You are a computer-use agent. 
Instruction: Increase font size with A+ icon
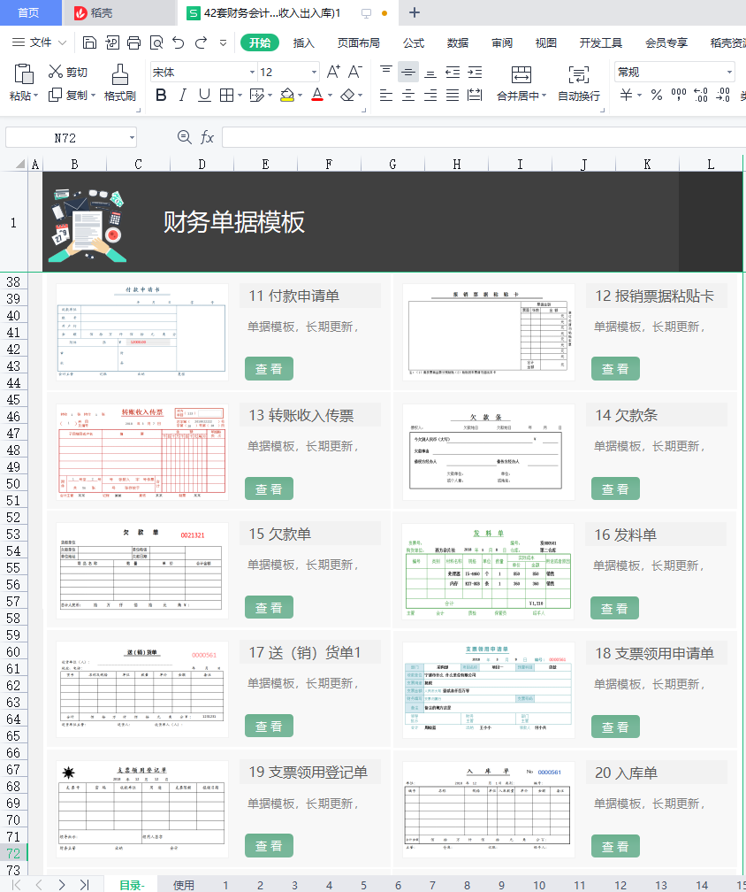(333, 72)
